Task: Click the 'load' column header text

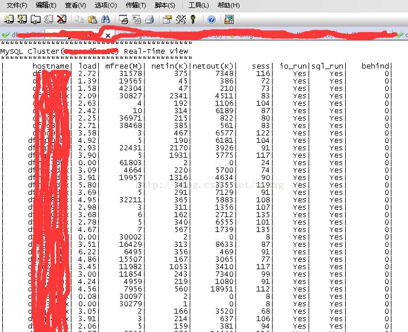Action: click(x=87, y=66)
